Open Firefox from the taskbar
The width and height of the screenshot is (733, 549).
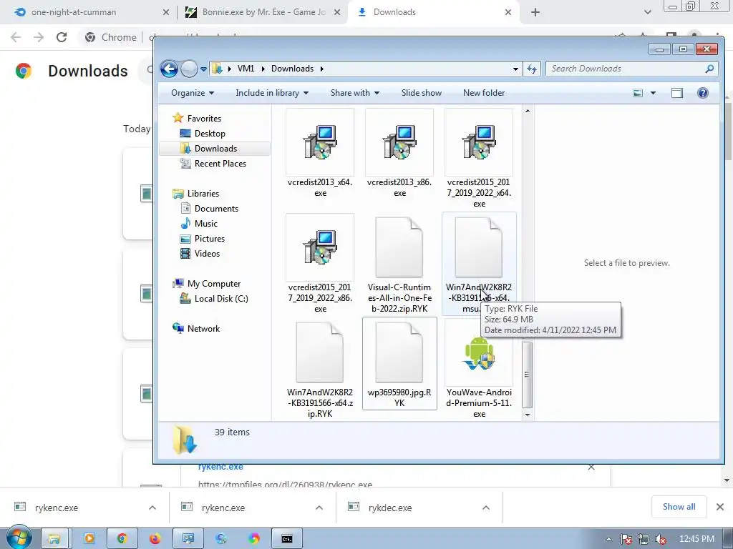pyautogui.click(x=155, y=539)
